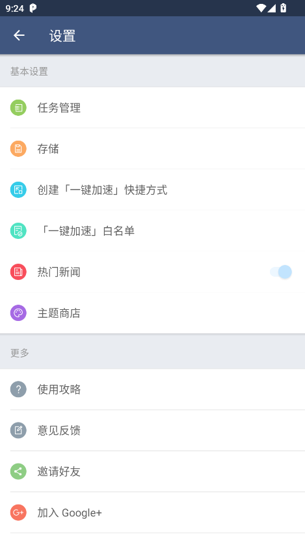The width and height of the screenshot is (305, 543).
Task: Tap the green share icon for 邀请好友
Action: pyautogui.click(x=18, y=471)
